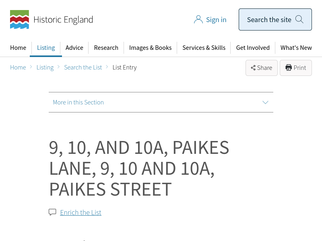Open the More in this Section dropdown

pos(78,102)
